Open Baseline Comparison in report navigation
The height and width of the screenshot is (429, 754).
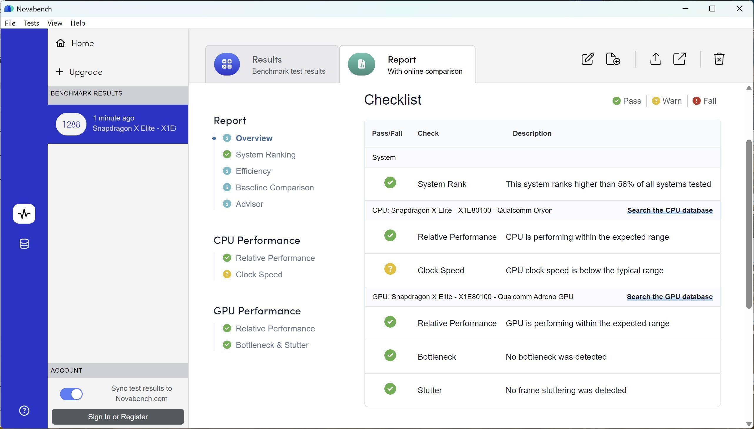click(274, 188)
